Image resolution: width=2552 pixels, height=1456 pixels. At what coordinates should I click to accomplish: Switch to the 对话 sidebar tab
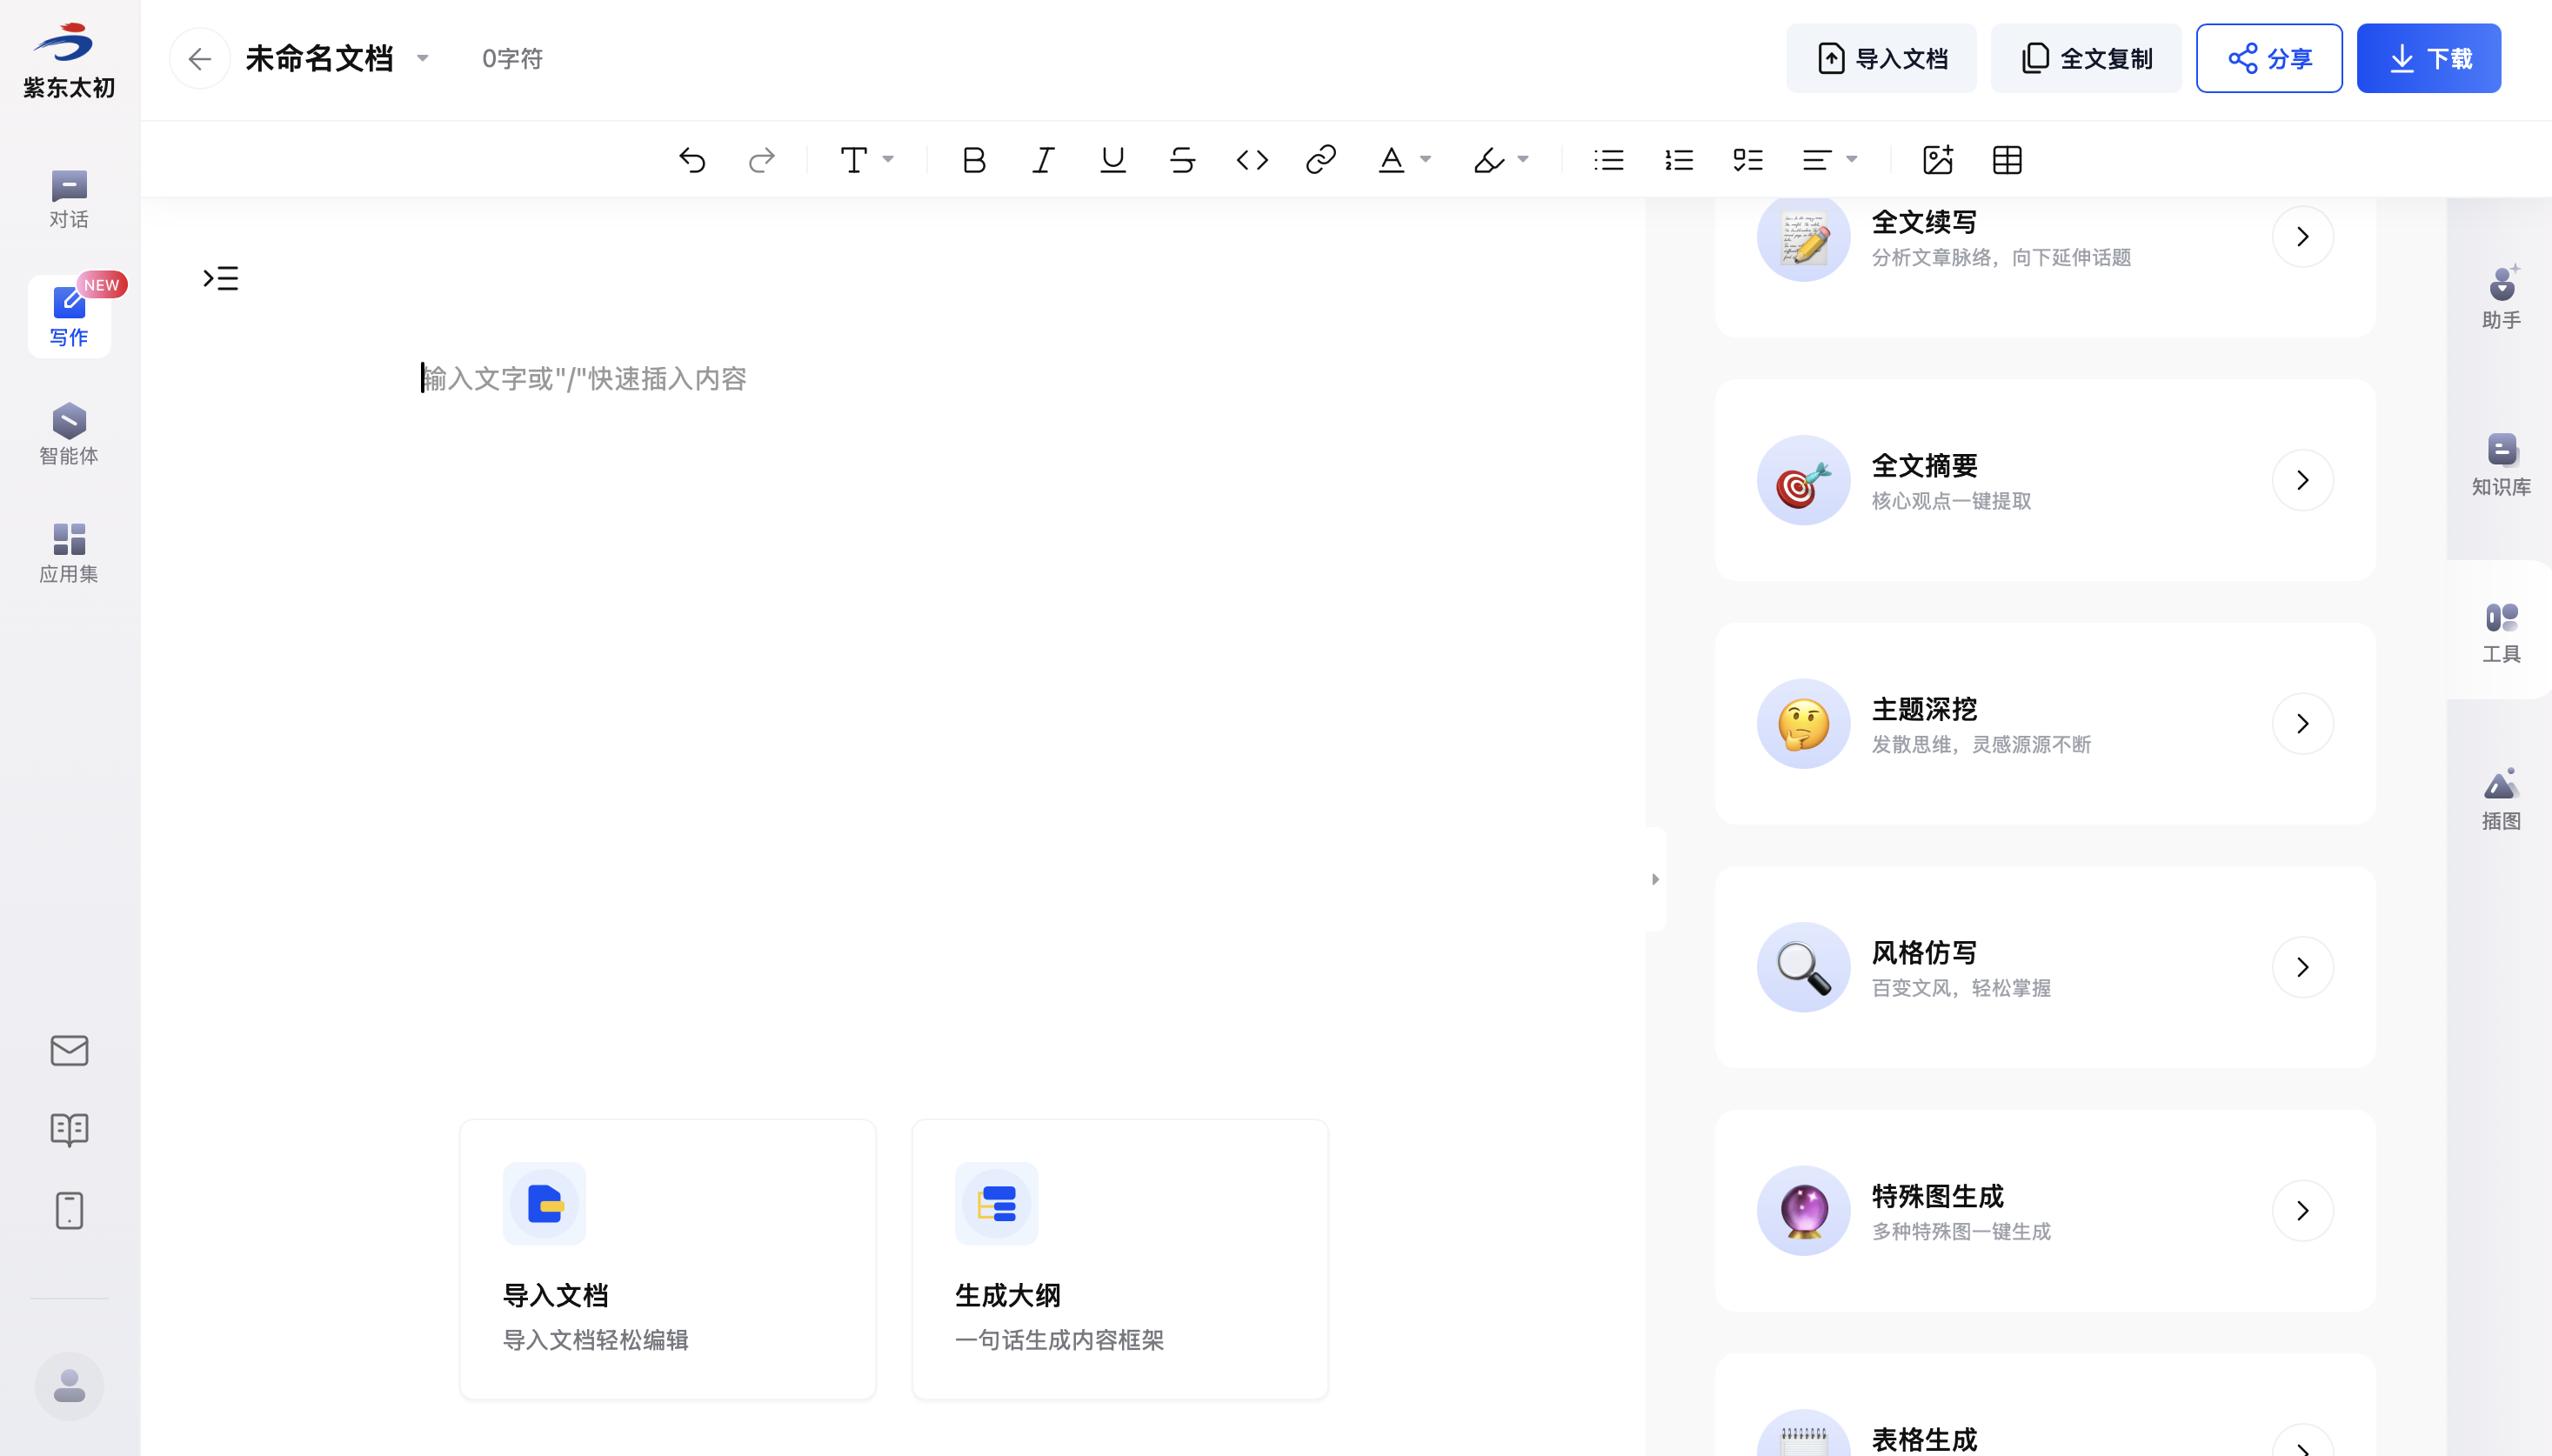pos(69,199)
